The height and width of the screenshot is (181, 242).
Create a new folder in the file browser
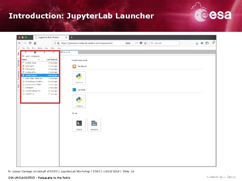[x=35, y=52]
